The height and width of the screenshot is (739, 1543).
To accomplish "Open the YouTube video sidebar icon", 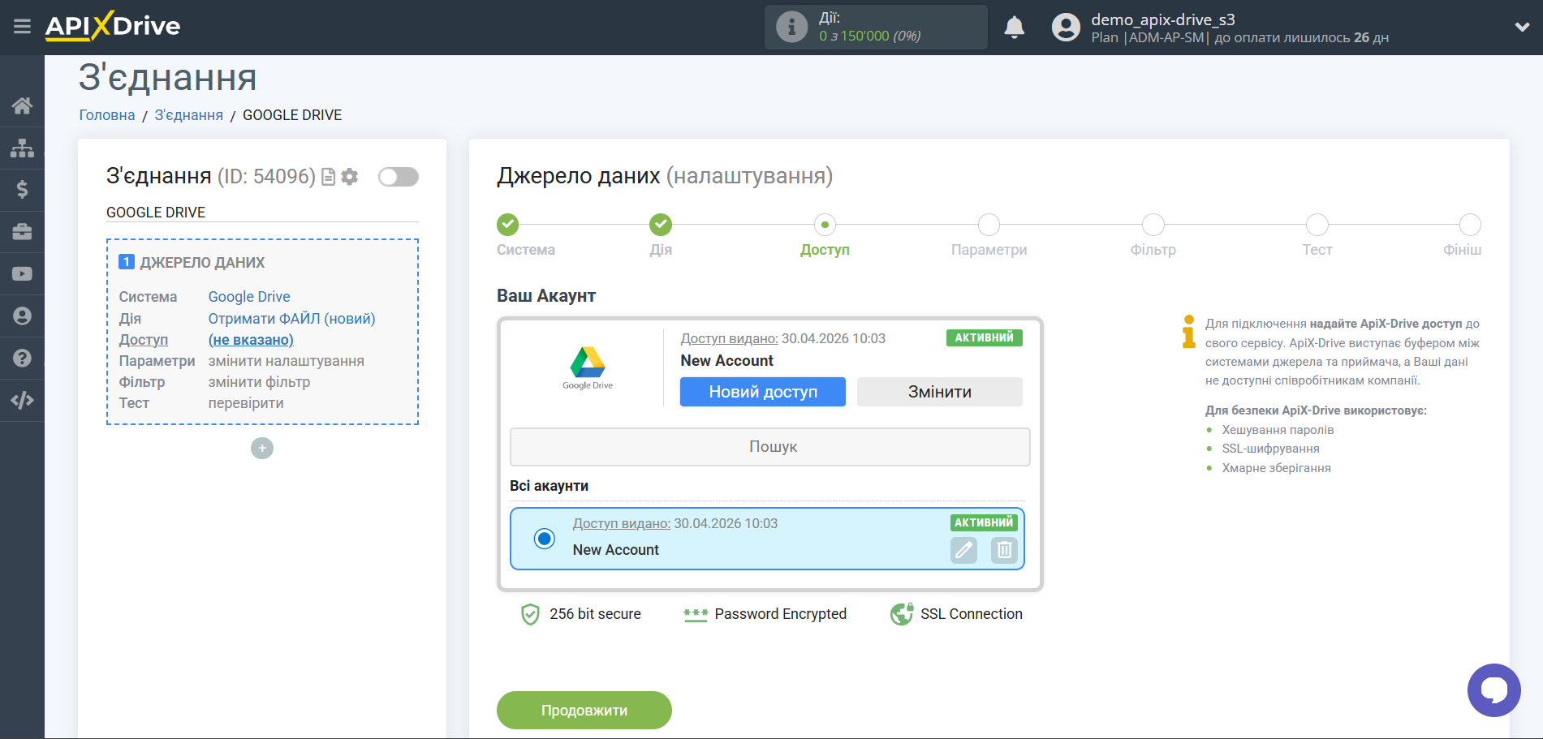I will (x=22, y=274).
